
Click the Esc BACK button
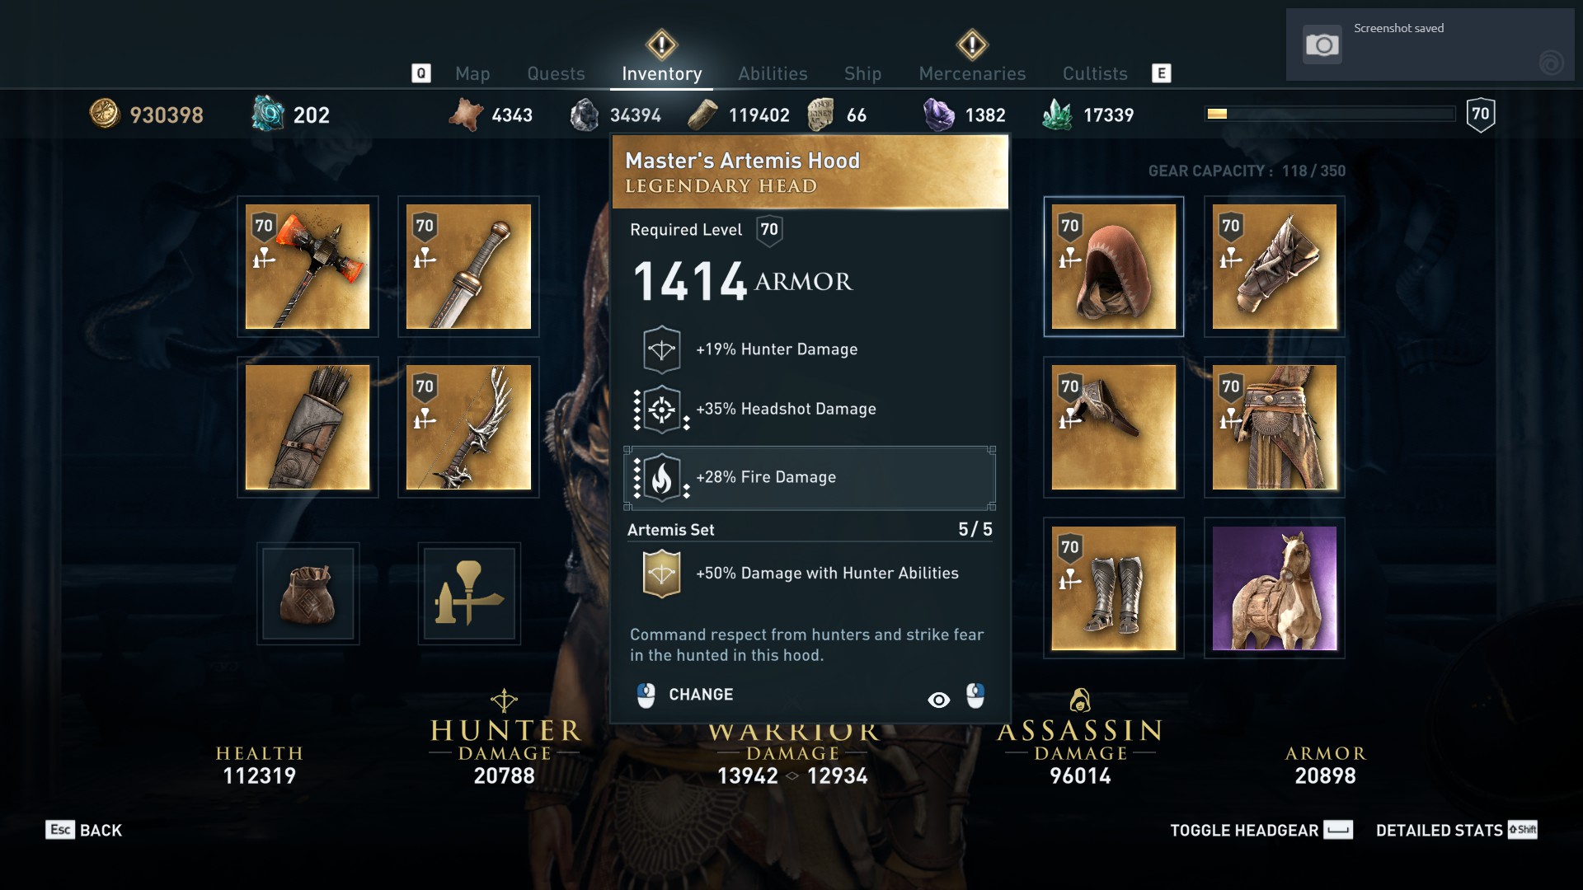(x=84, y=830)
